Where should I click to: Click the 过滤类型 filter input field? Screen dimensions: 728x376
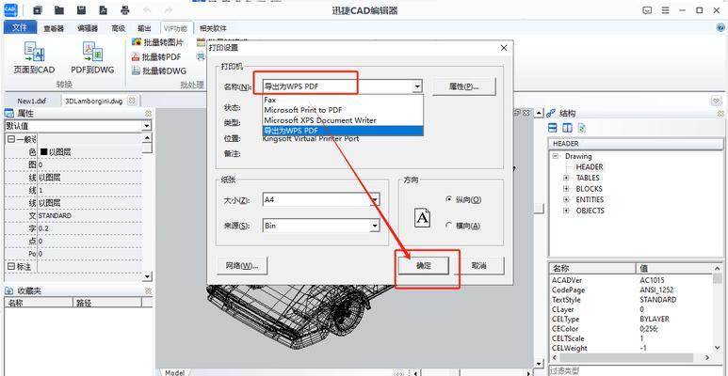pos(635,371)
